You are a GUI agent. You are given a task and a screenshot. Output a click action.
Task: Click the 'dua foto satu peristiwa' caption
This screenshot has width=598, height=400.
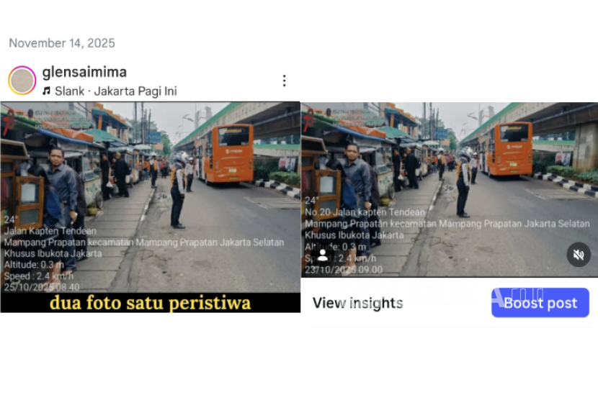click(151, 303)
